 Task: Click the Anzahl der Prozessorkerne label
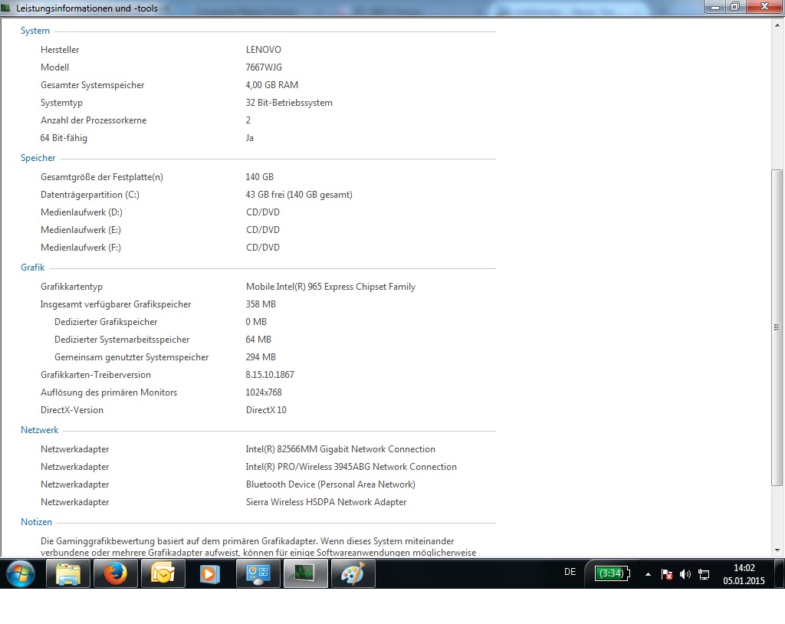tap(94, 120)
